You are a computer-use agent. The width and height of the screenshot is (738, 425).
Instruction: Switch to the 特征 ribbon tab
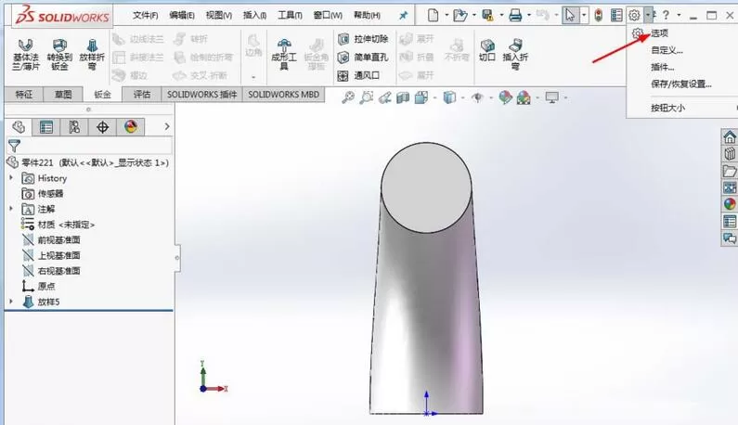point(23,94)
